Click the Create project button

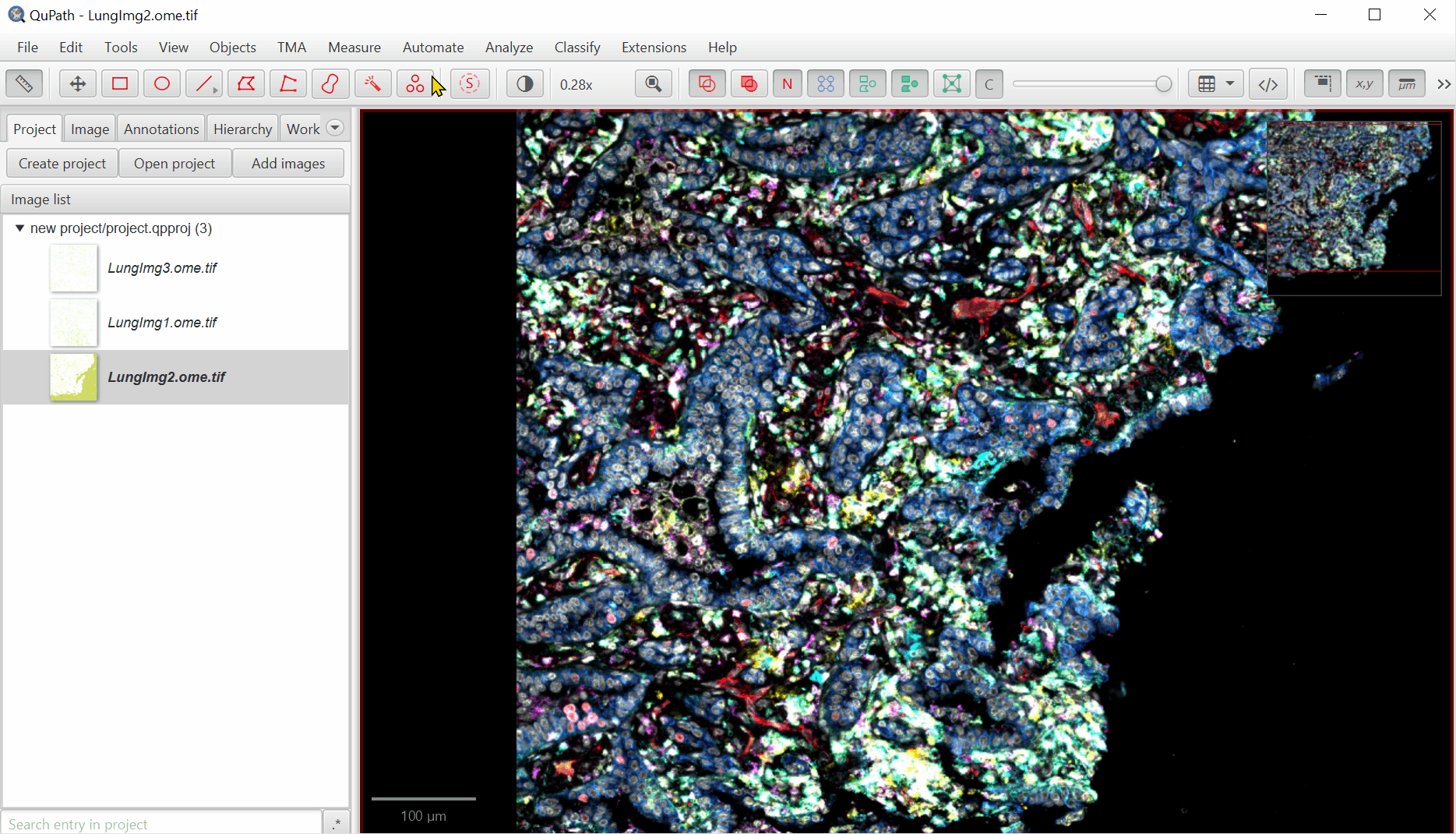62,163
